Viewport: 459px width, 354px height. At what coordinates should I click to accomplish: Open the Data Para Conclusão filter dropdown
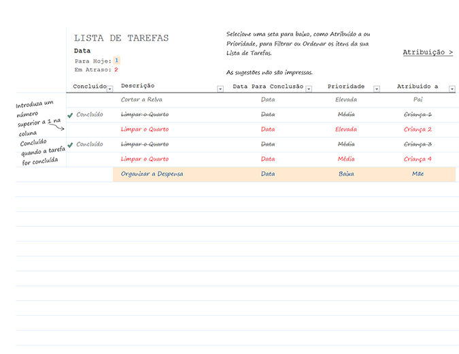click(x=309, y=88)
